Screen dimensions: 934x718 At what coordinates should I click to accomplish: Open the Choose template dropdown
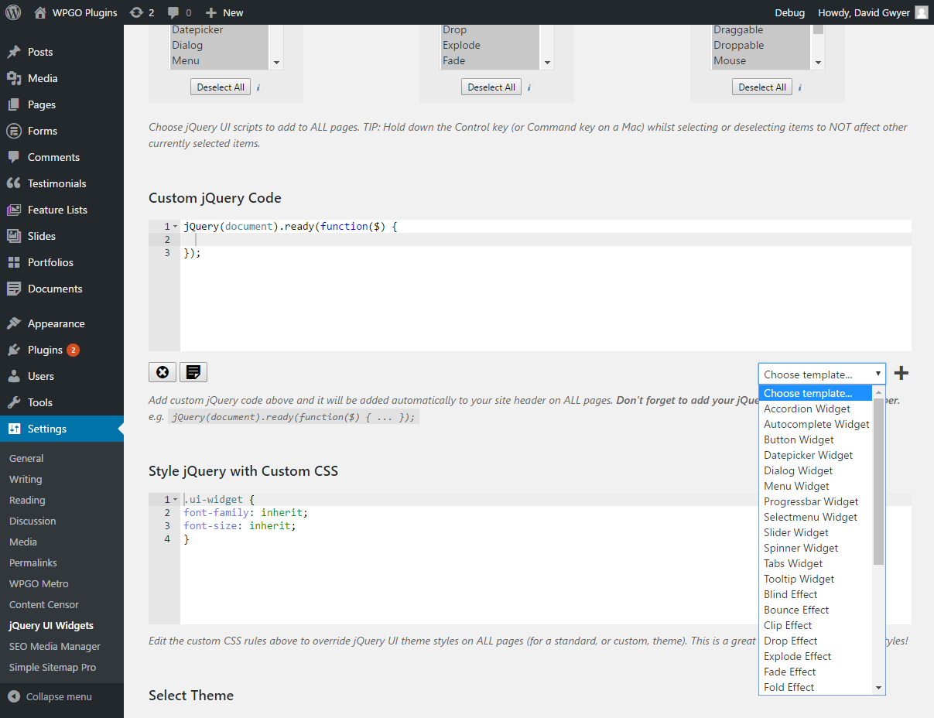[821, 374]
